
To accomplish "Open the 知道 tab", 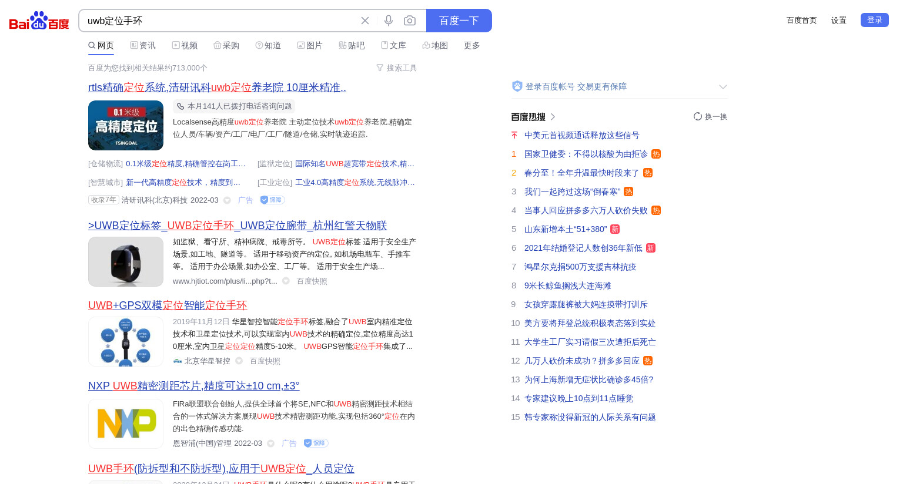I will (x=268, y=45).
